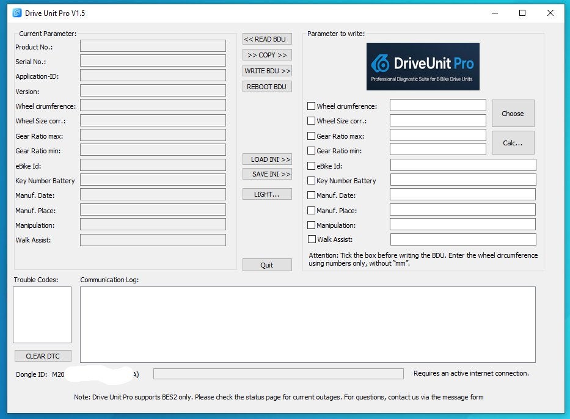Click the progress bar next to Dongle ID
Screen dimensions: 570x419
point(279,374)
